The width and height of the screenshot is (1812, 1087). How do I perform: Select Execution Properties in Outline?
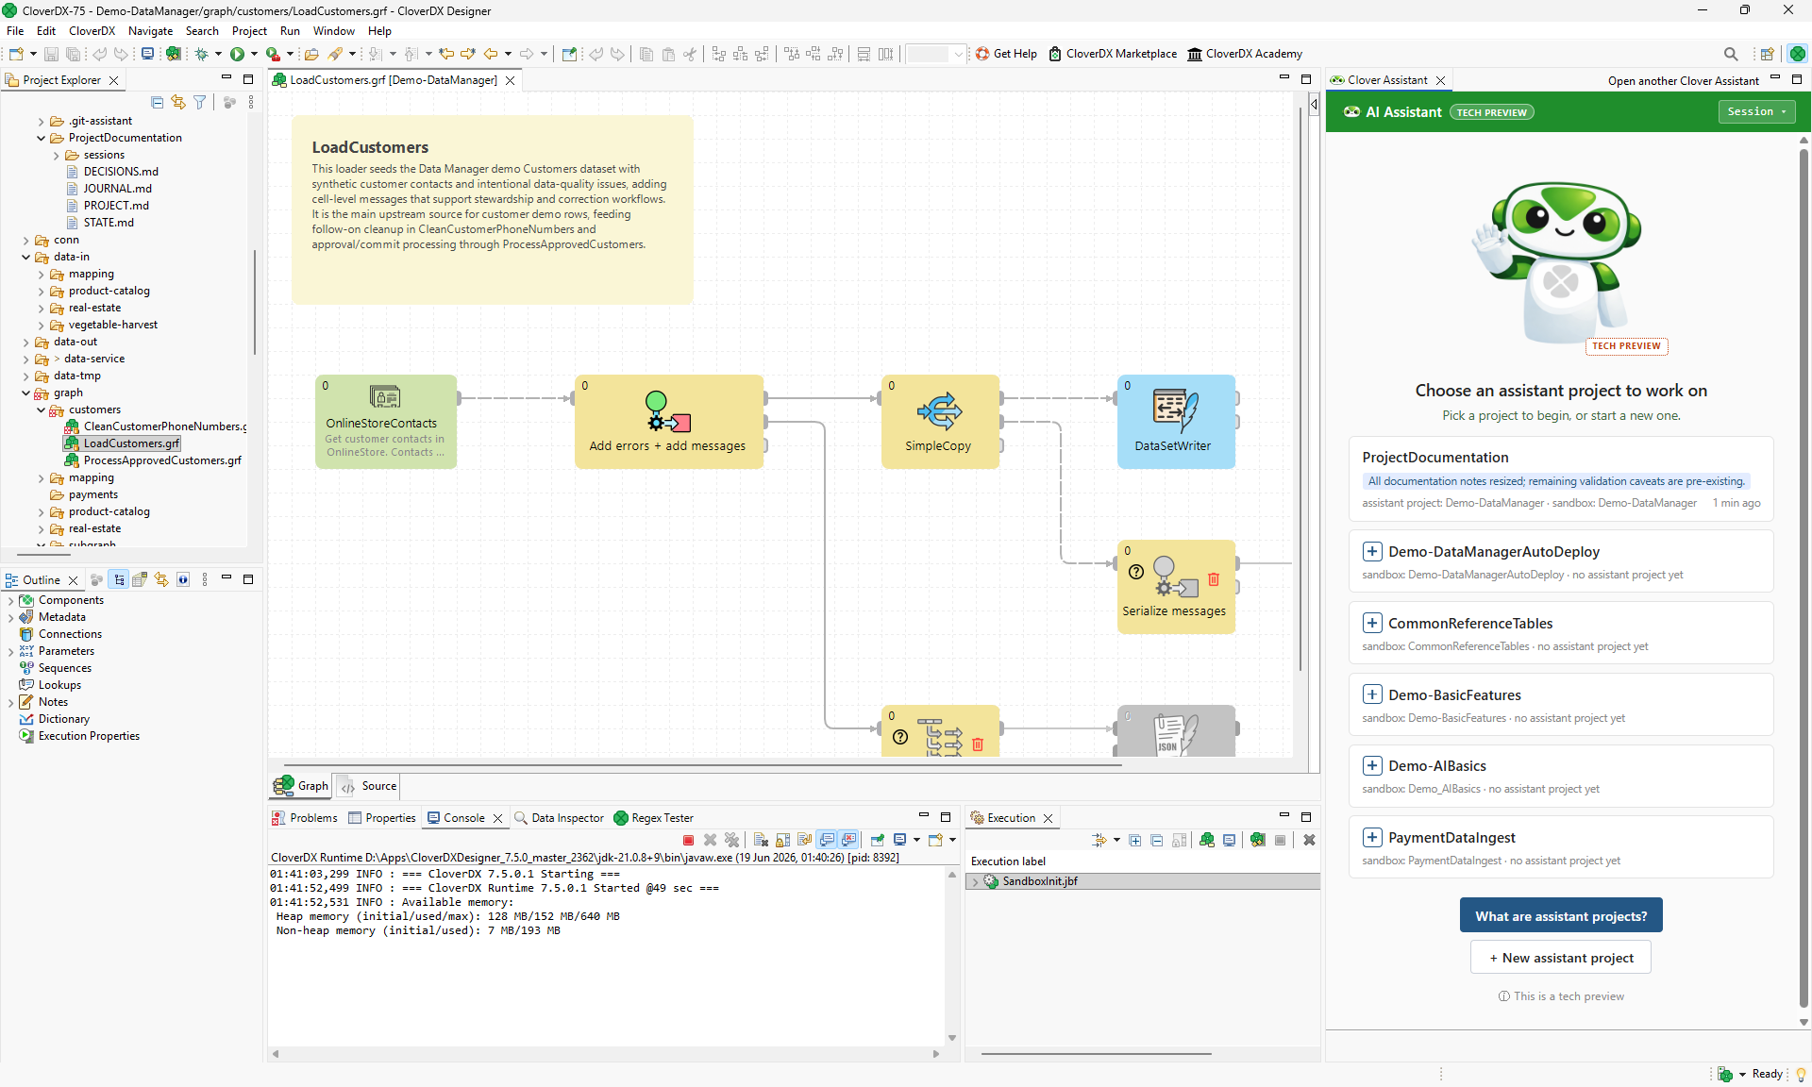point(79,736)
